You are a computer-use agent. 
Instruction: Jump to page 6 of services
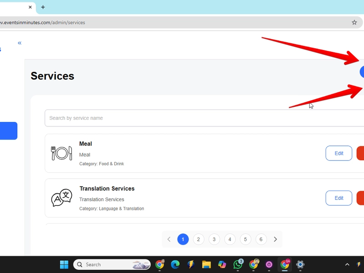261,239
